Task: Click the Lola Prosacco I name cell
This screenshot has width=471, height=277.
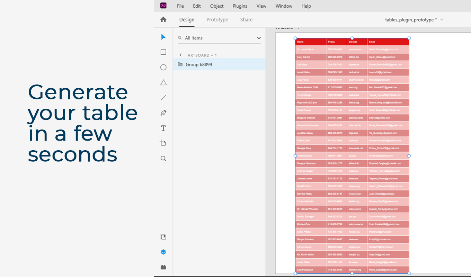Action: (311, 270)
